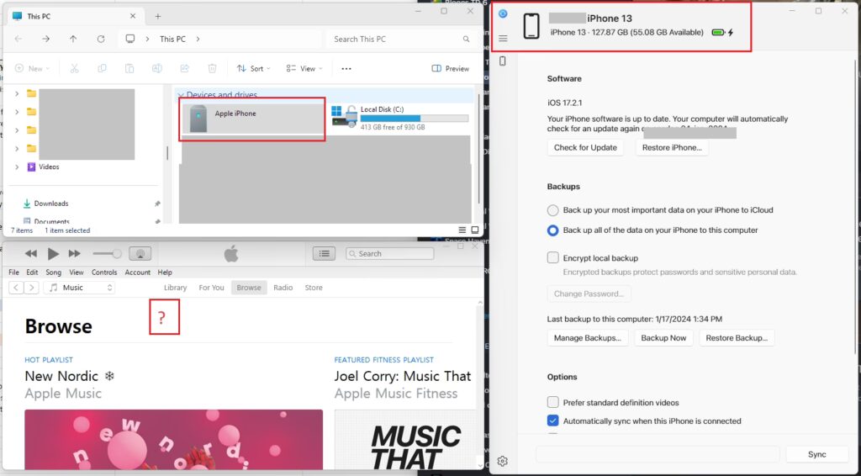The width and height of the screenshot is (861, 476).
Task: Enable Encrypt local backup checkbox
Action: coord(552,258)
